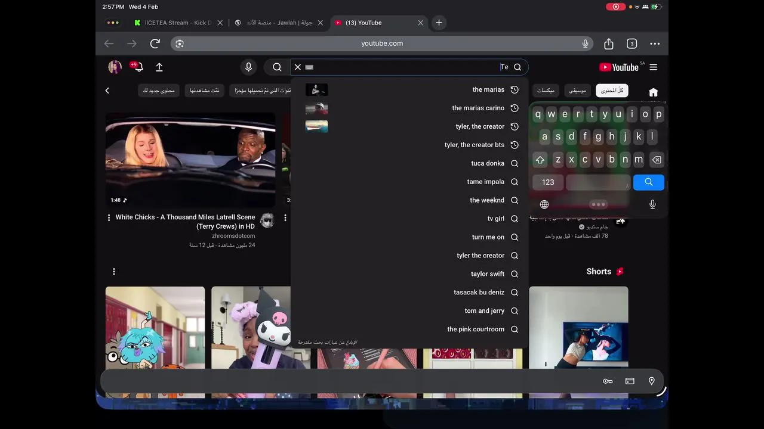This screenshot has width=764, height=429.
Task: Close the ICETEA Stream Kick tab
Action: tap(220, 23)
